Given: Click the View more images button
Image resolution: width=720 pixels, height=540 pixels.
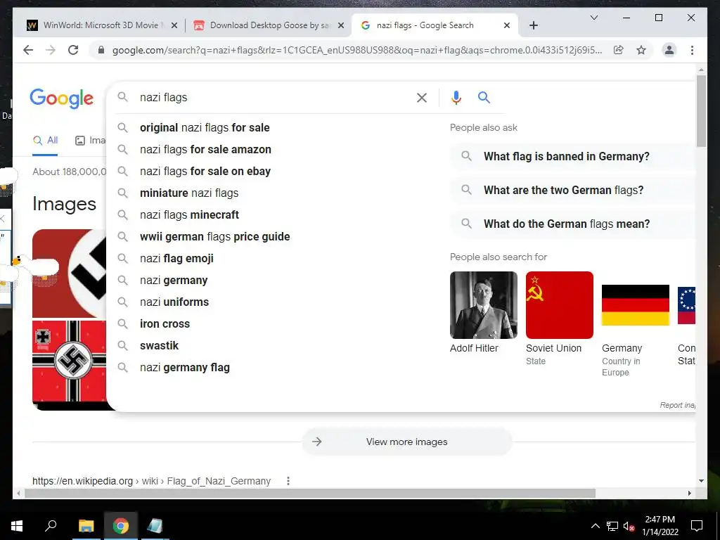Looking at the screenshot, I should coord(407,442).
